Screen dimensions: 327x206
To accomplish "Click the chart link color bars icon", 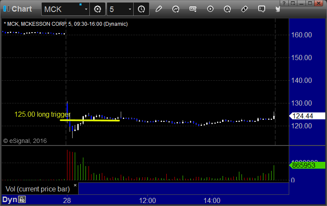I will coord(6,9).
